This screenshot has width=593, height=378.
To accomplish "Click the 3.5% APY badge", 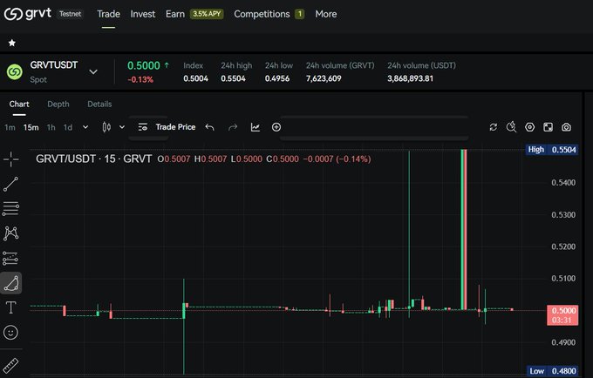I will tap(207, 14).
